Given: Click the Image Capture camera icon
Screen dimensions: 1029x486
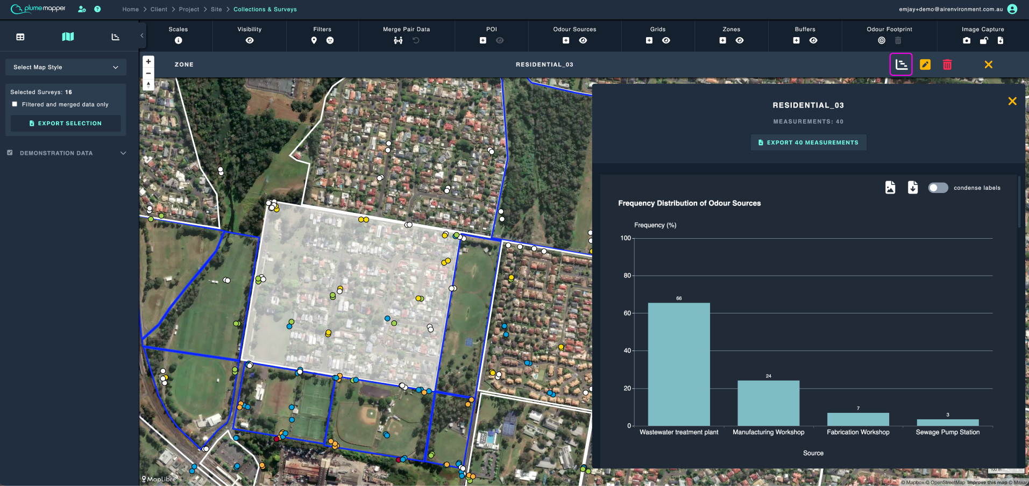Looking at the screenshot, I should (967, 40).
